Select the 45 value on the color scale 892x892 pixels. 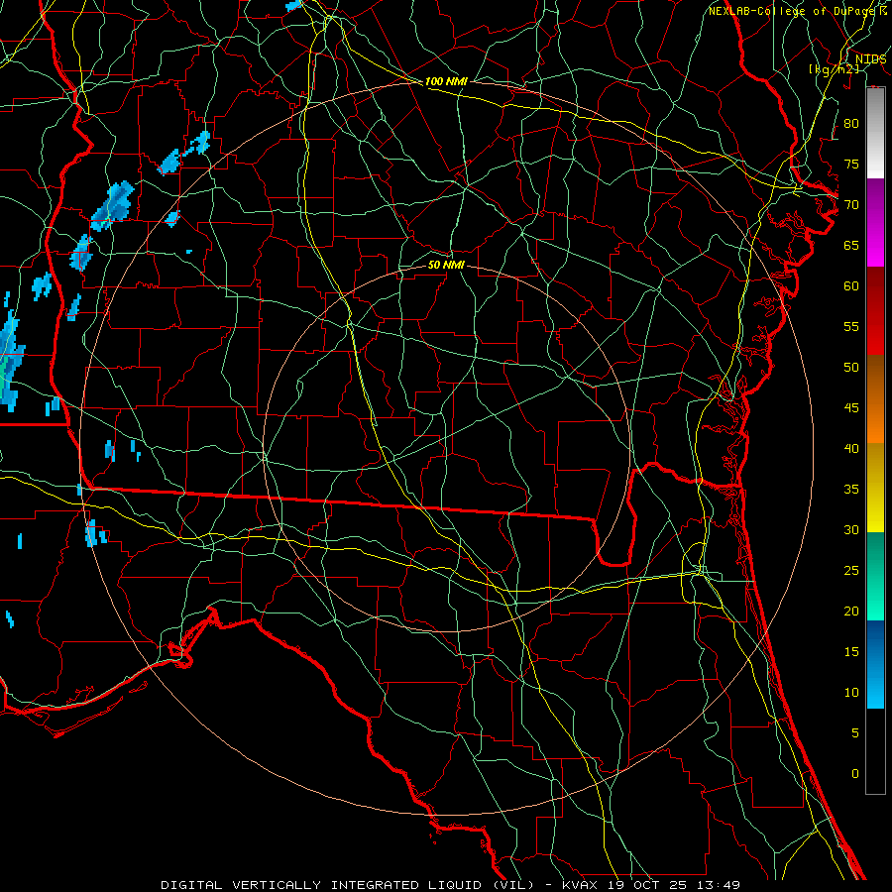tap(851, 408)
